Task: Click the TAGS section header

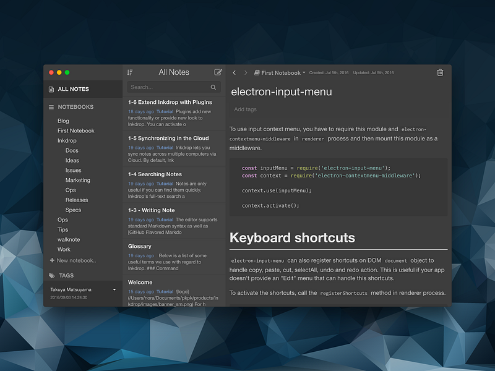Action: click(x=66, y=276)
